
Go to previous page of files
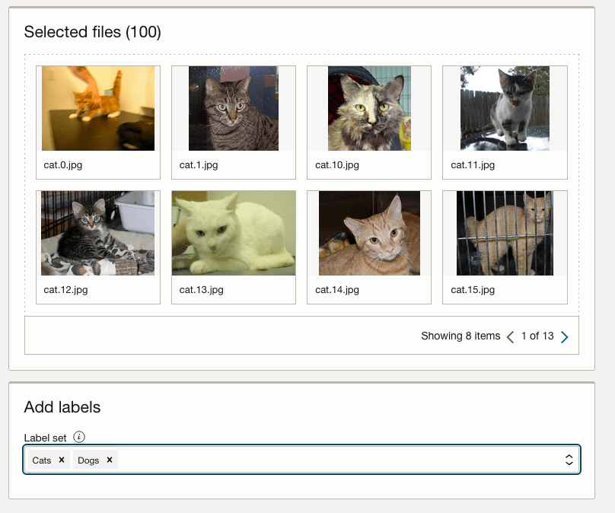pos(510,336)
